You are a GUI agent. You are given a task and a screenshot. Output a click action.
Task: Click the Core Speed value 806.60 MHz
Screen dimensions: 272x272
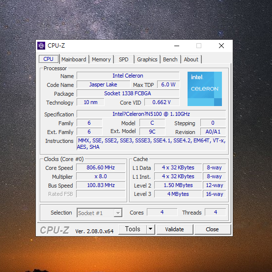coord(101,167)
